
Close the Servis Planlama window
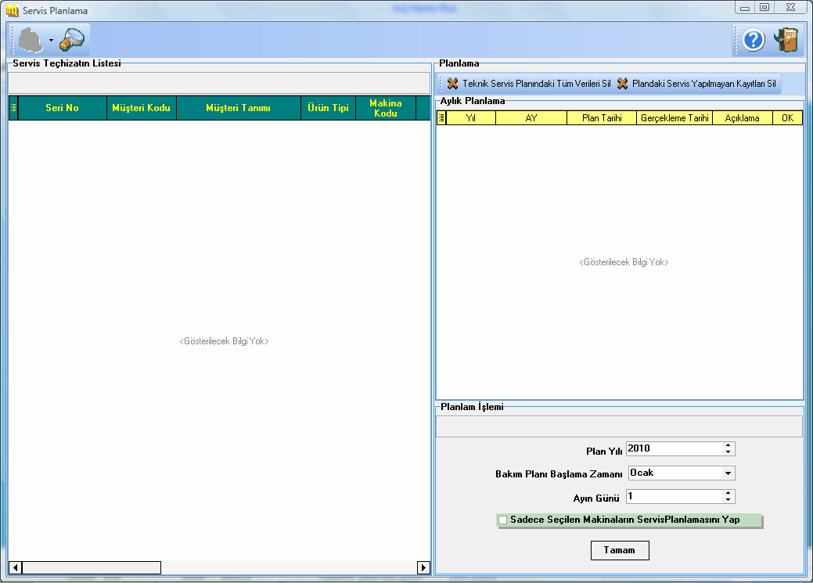(791, 8)
